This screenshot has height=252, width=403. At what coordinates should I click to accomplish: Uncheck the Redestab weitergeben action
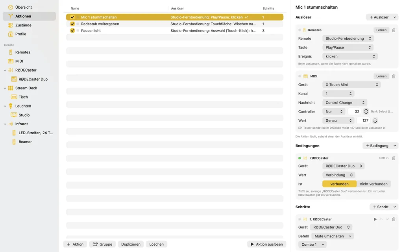pyautogui.click(x=72, y=24)
